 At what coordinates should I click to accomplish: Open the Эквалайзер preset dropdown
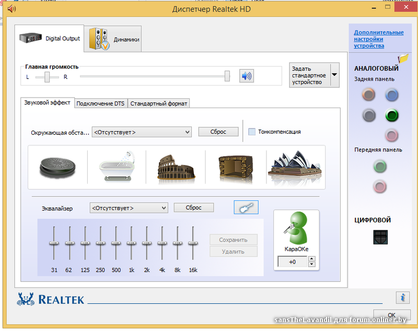pyautogui.click(x=129, y=208)
